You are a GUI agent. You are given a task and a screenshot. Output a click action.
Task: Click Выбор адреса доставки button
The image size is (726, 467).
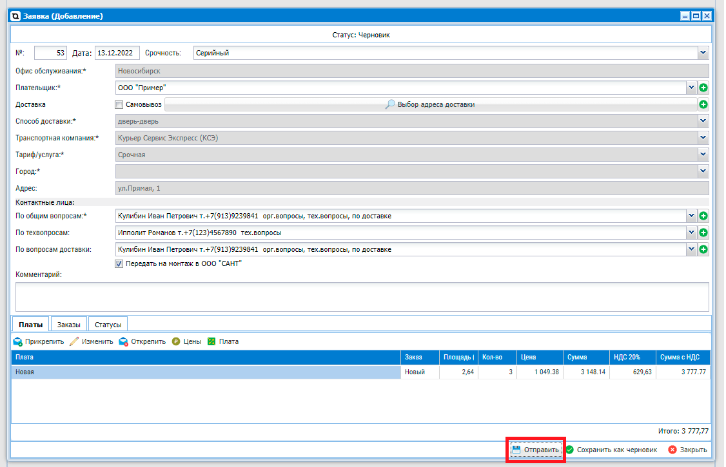430,104
